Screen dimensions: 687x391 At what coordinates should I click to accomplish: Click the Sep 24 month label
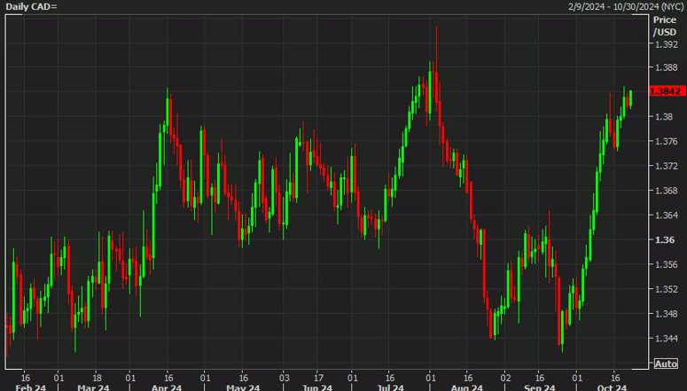click(540, 387)
